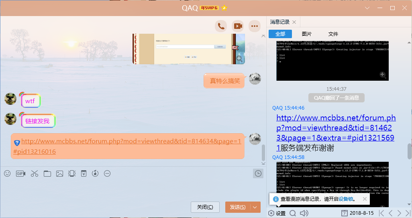This screenshot has height=218, width=412.
Task: Click the chat scroll-up arrow
Action: point(263,36)
